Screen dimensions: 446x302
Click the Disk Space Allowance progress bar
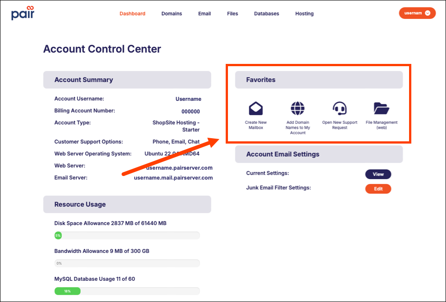click(127, 235)
